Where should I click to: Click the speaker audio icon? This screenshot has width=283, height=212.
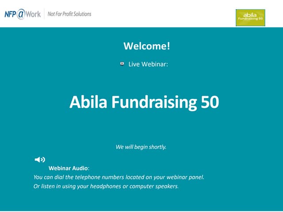[x=40, y=159]
